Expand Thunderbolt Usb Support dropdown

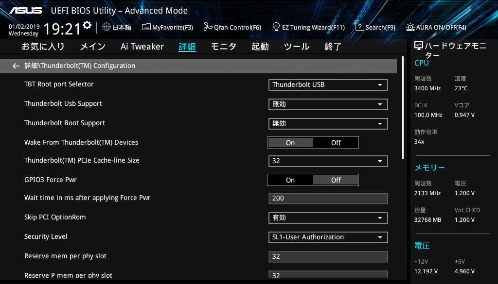pyautogui.click(x=328, y=104)
